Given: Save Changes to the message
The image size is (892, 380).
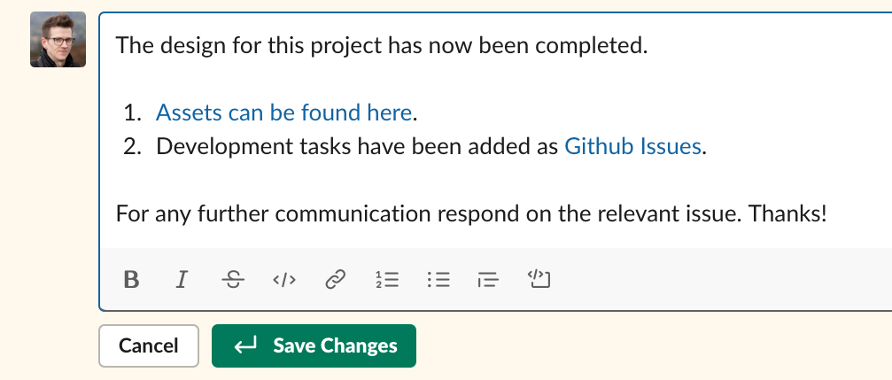Looking at the screenshot, I should [314, 345].
